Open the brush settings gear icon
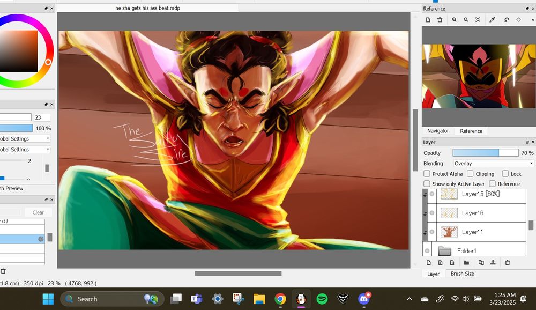This screenshot has height=310, width=536. click(x=41, y=239)
